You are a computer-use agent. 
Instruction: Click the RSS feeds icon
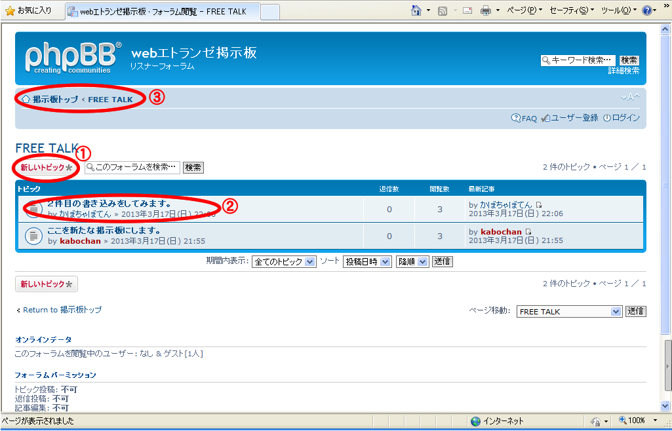(x=443, y=11)
